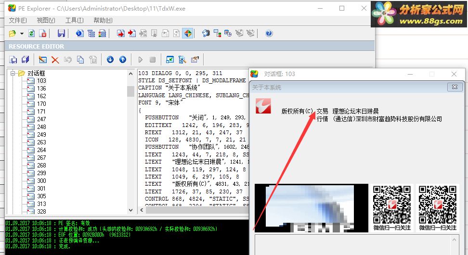Select dialog 103 in the resource tree

tap(41, 81)
